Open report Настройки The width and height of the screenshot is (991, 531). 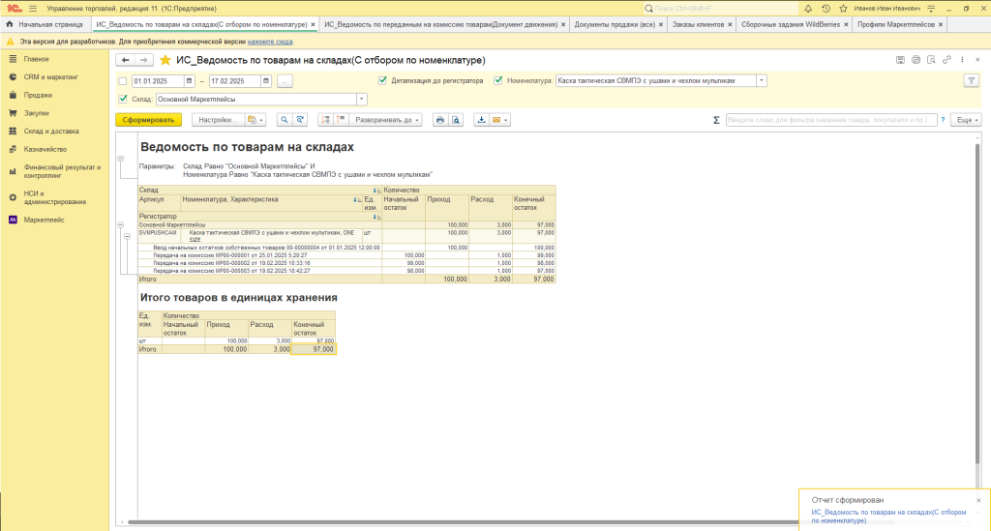218,120
